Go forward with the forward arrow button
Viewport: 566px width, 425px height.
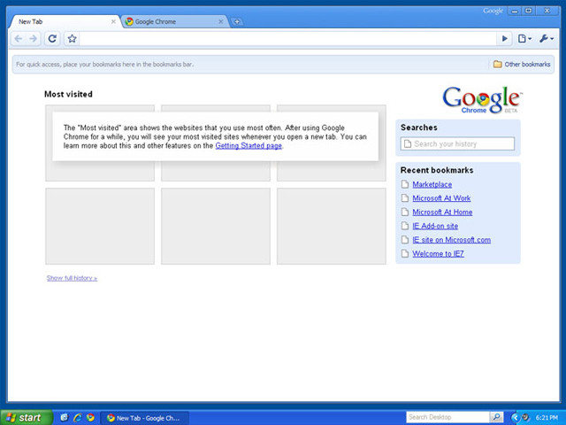(x=33, y=38)
